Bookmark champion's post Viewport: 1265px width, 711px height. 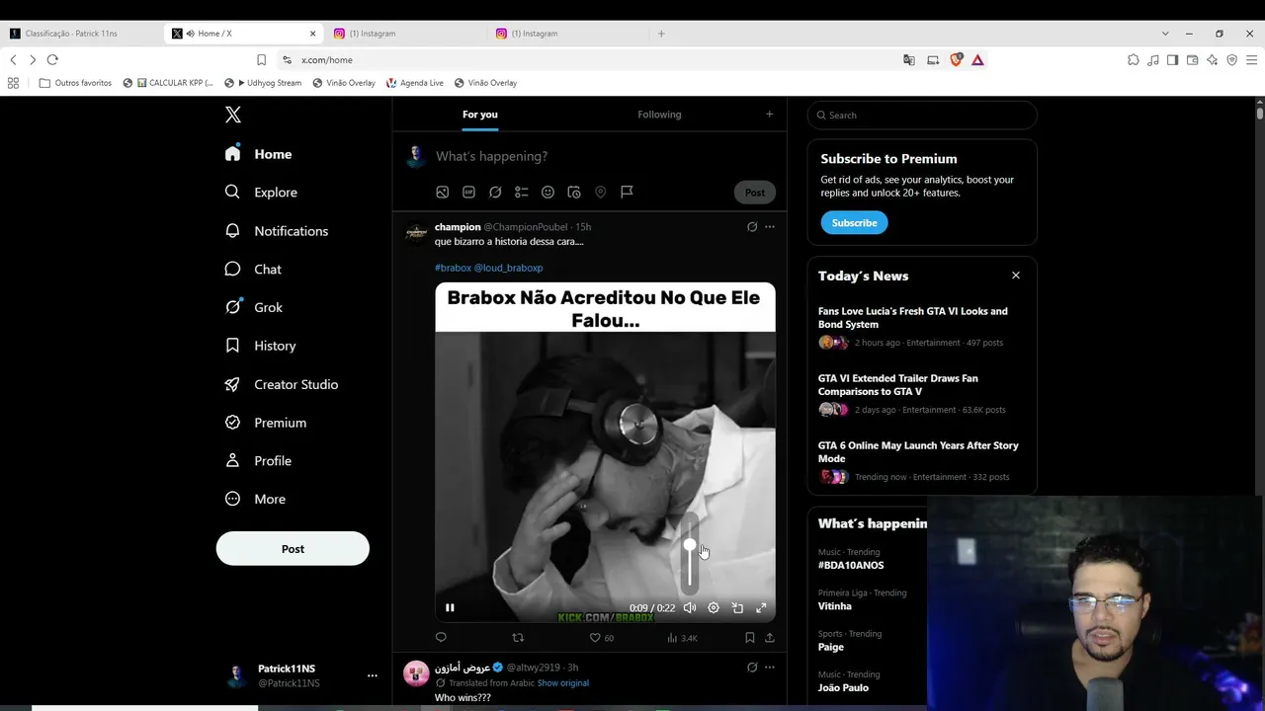point(750,638)
